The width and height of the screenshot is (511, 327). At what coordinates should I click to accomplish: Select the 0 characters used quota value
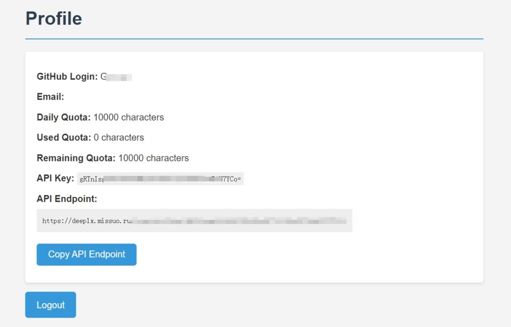pyautogui.click(x=118, y=138)
